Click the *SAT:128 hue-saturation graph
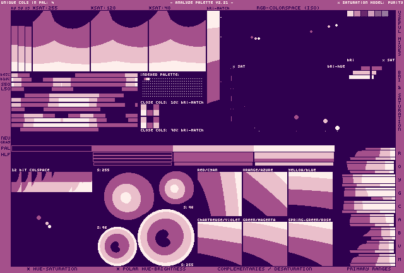This screenshot has height=273, width=404. pos(119,41)
